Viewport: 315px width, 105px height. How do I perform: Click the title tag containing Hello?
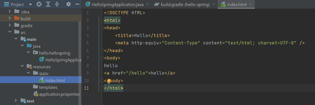tap(143, 36)
